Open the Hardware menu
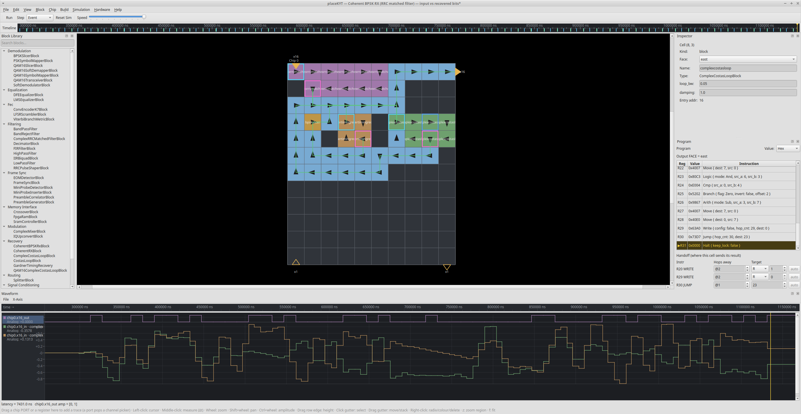Viewport: 801px width, 414px height. pyautogui.click(x=102, y=10)
